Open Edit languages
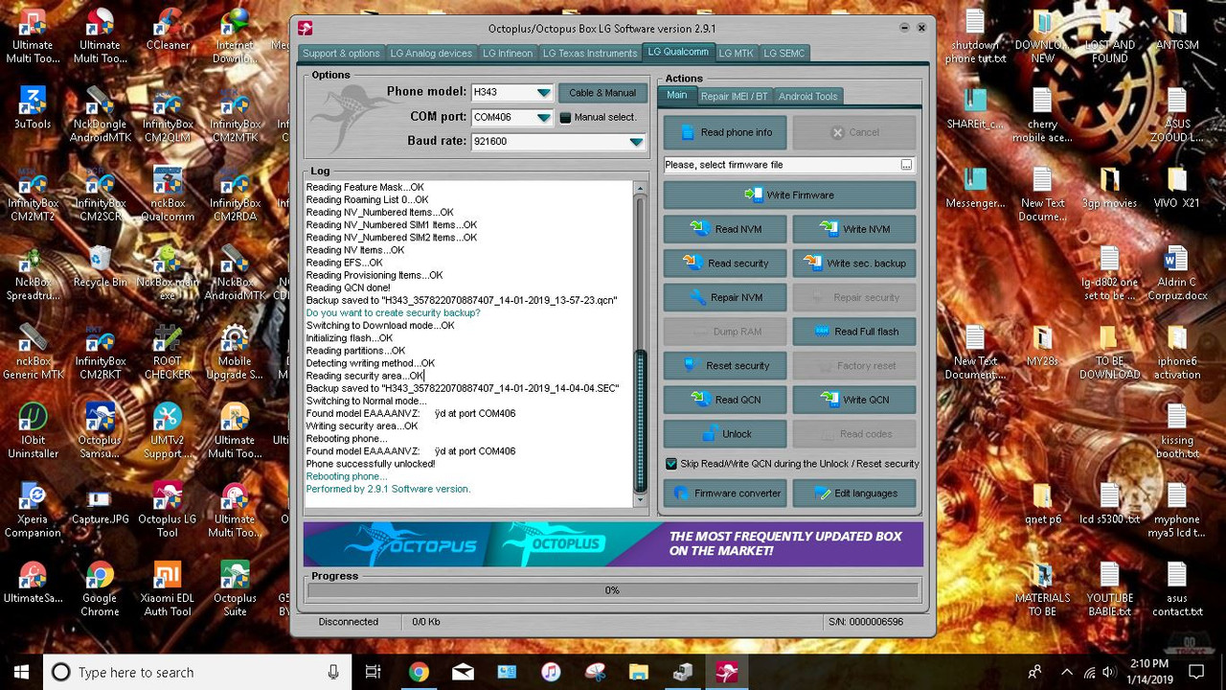The image size is (1226, 690). (x=854, y=494)
